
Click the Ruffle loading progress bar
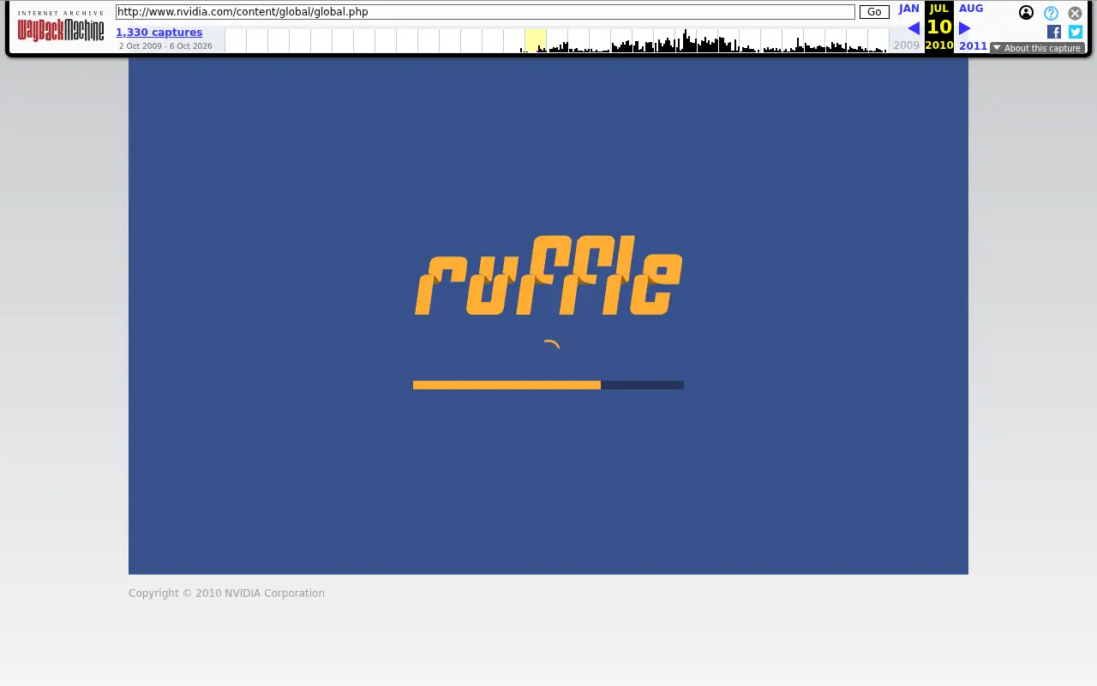(548, 385)
